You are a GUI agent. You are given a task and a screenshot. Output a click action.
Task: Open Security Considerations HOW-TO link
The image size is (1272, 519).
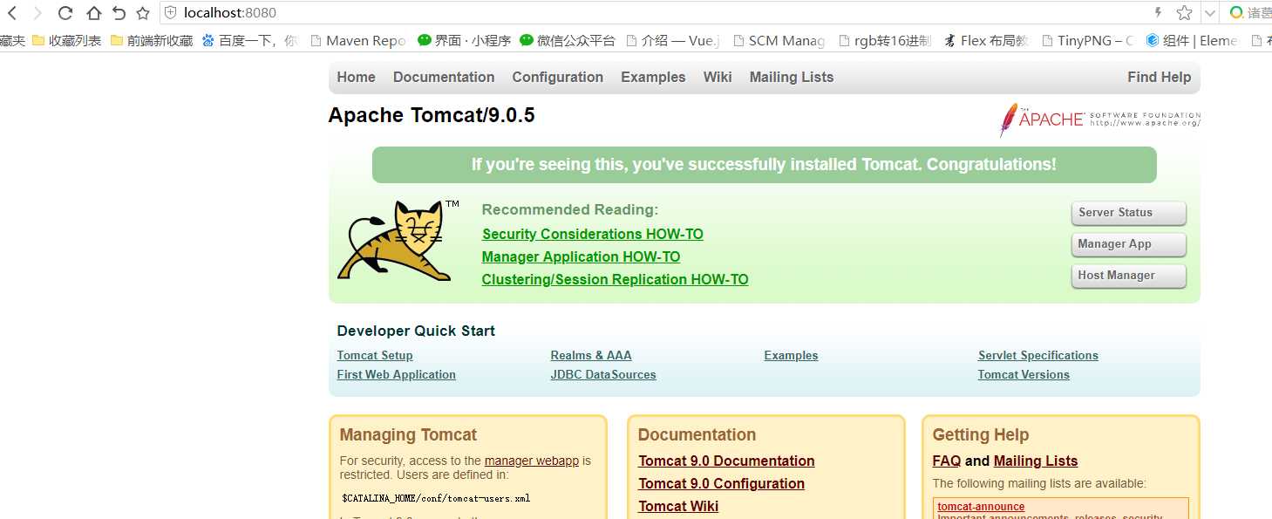click(593, 234)
